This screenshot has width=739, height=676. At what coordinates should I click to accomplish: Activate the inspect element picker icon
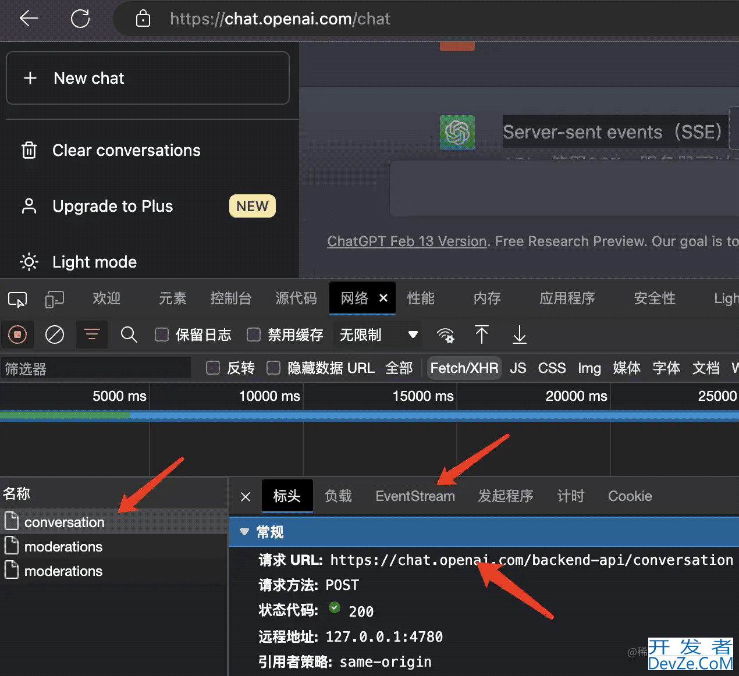pos(17,299)
